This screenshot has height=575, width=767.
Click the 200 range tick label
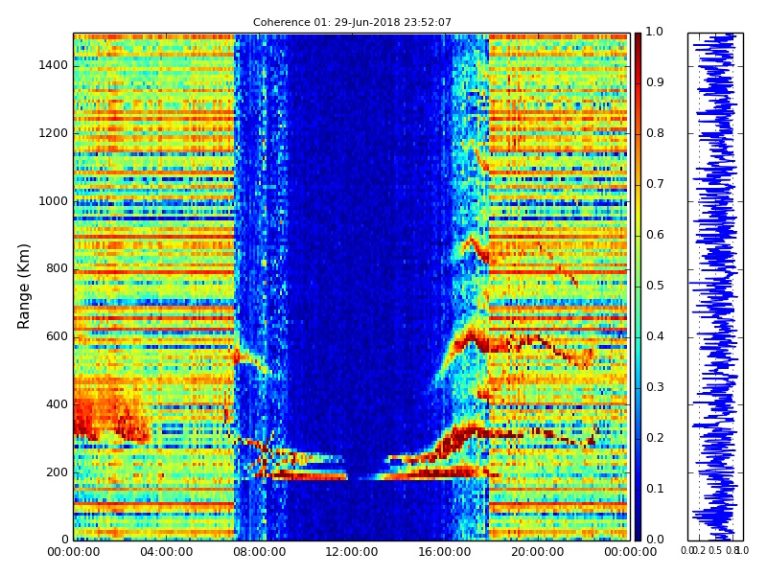pos(57,472)
